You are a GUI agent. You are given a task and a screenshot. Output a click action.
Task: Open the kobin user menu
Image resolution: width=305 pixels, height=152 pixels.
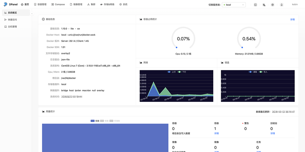click(x=295, y=4)
